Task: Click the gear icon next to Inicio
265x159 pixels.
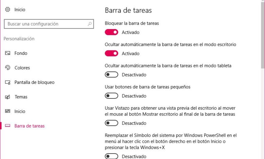Action: point(7,10)
